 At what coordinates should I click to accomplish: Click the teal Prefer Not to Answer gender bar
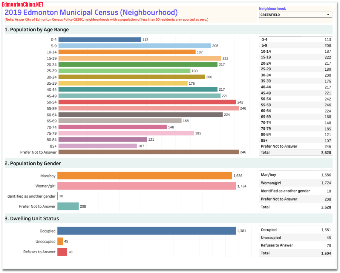click(x=68, y=206)
